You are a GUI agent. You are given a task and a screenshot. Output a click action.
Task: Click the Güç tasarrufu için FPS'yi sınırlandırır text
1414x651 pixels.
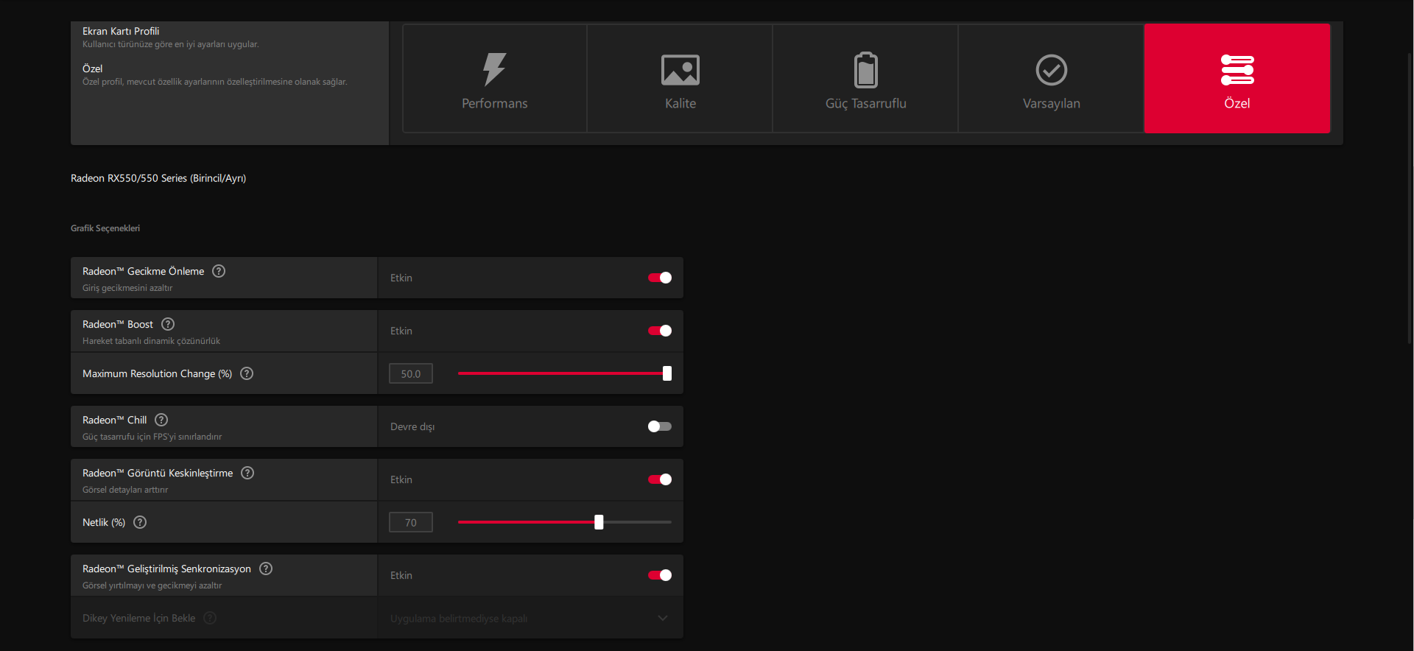coord(152,437)
